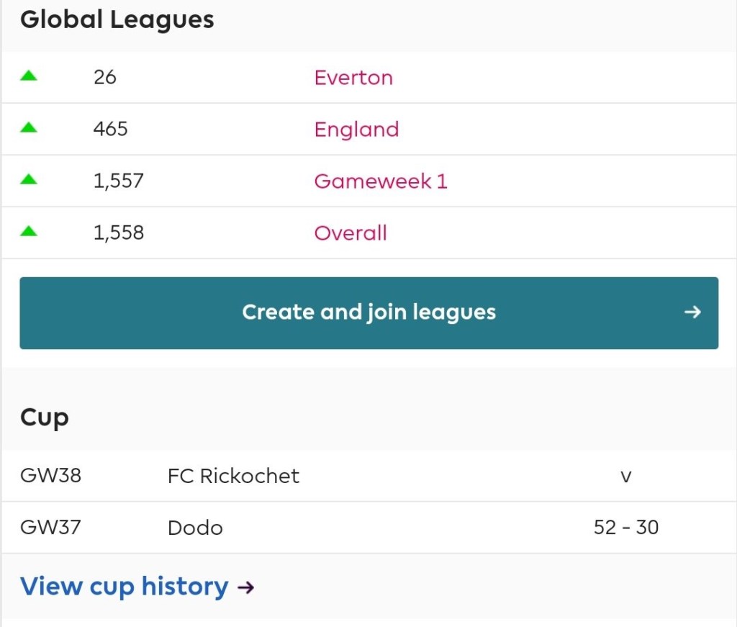Click the Global Leagues heading
This screenshot has width=737, height=627.
tap(117, 20)
